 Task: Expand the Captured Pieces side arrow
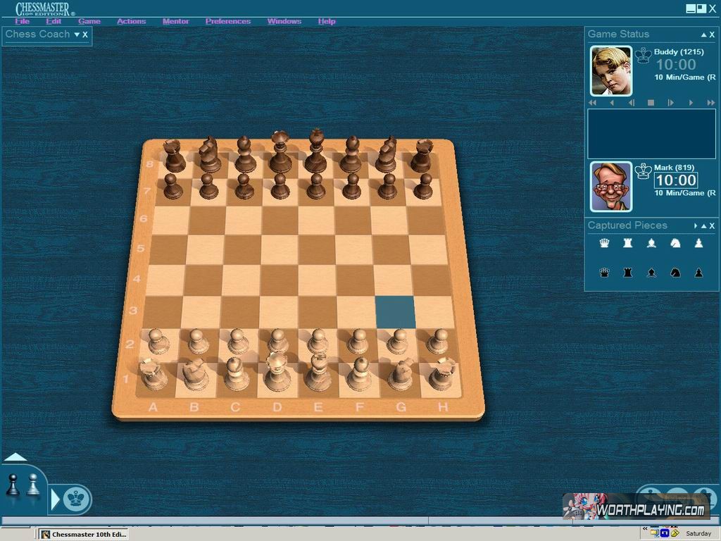tap(696, 226)
